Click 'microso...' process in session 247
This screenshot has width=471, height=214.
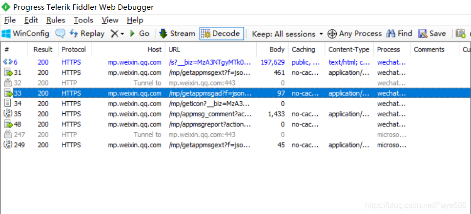(x=391, y=135)
